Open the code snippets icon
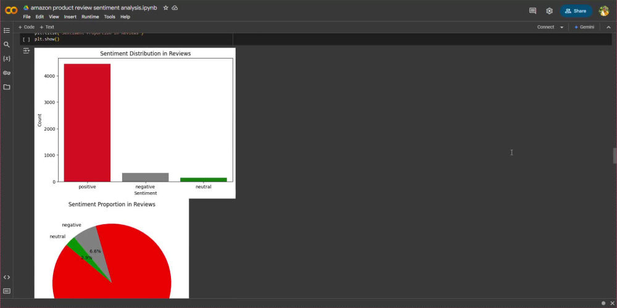Viewport: 617px width, 308px height. tap(7, 277)
